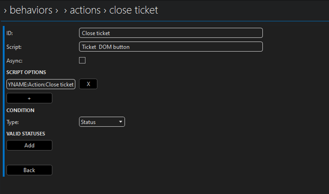Click the Type: label

tap(13, 122)
